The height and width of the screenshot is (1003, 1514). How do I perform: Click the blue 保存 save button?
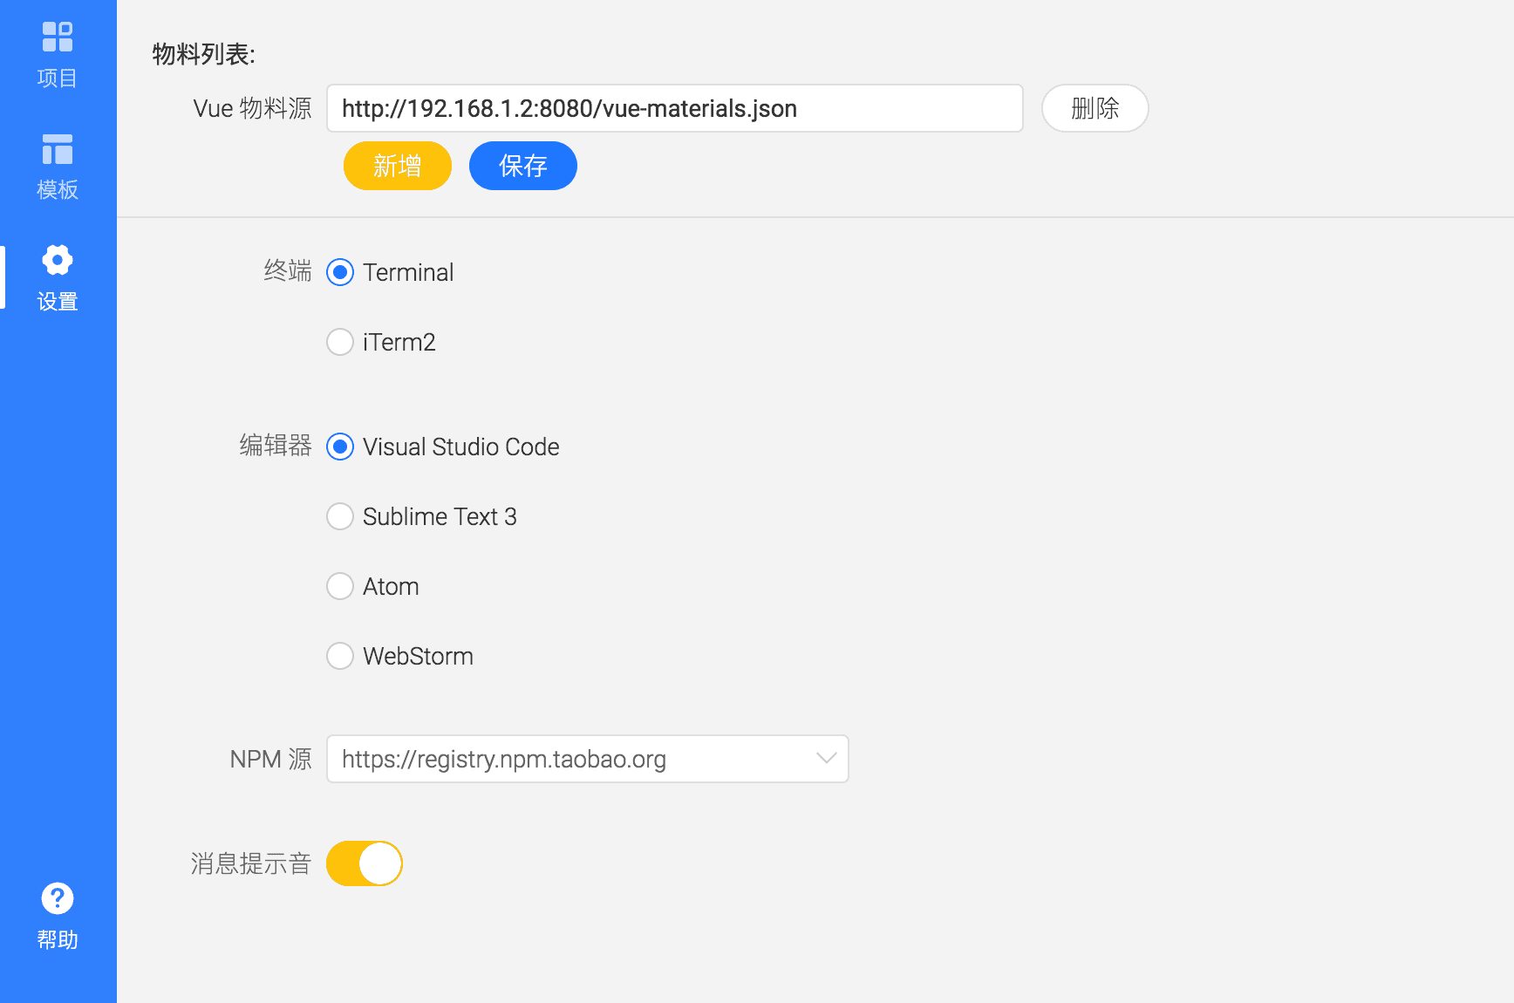pyautogui.click(x=523, y=166)
